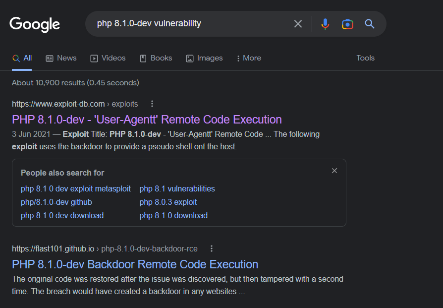
Task: Click the About 10,900 results text
Action: coord(75,83)
